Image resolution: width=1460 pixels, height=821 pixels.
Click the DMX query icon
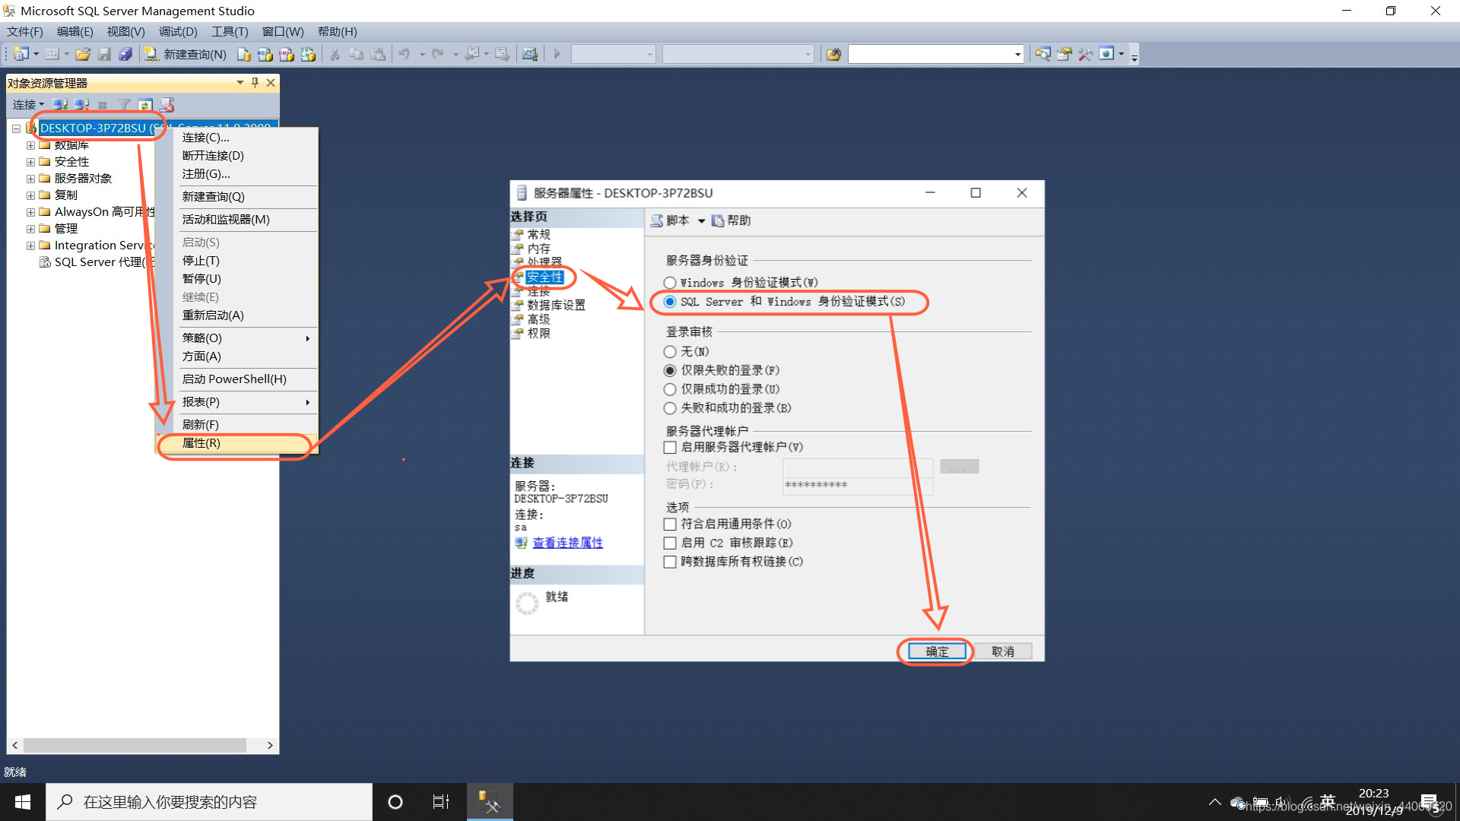tap(287, 54)
